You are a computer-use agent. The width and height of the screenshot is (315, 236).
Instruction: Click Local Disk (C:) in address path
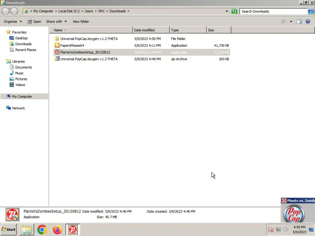69,11
